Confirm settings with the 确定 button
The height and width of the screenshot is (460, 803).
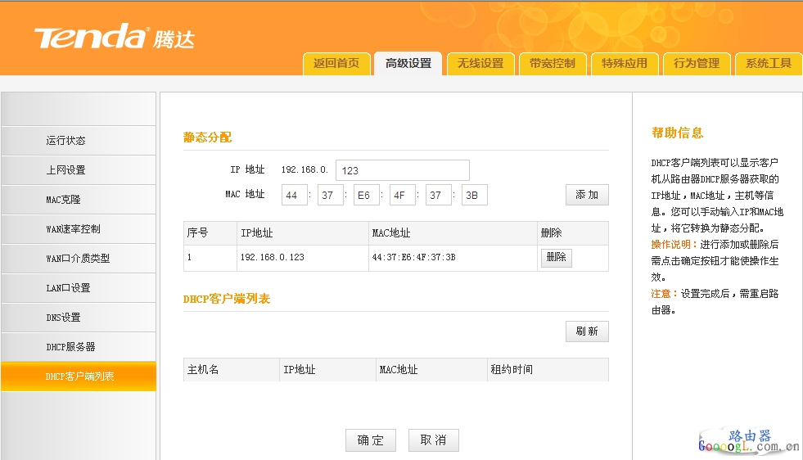point(371,440)
